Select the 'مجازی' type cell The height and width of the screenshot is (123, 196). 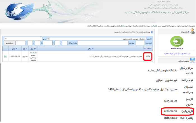click(x=25, y=56)
